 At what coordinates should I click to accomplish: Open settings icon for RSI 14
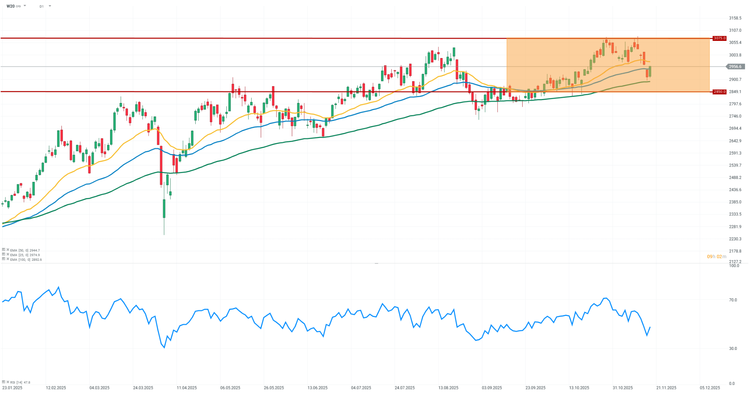pyautogui.click(x=3, y=382)
